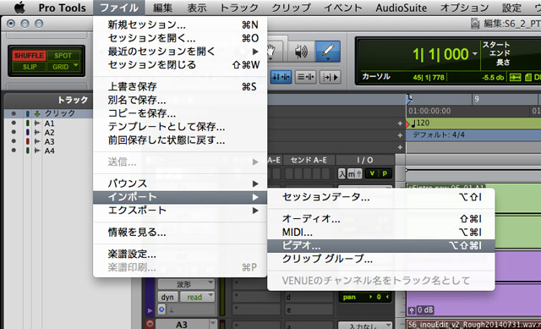Expand the GRID mode dropdown arrow

(x=76, y=66)
